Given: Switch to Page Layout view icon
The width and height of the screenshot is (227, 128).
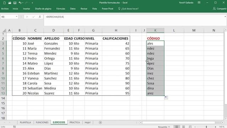Looking at the screenshot, I should coord(183,127).
